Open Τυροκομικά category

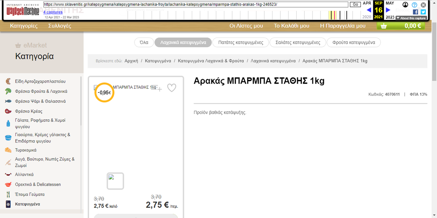[x=26, y=150]
